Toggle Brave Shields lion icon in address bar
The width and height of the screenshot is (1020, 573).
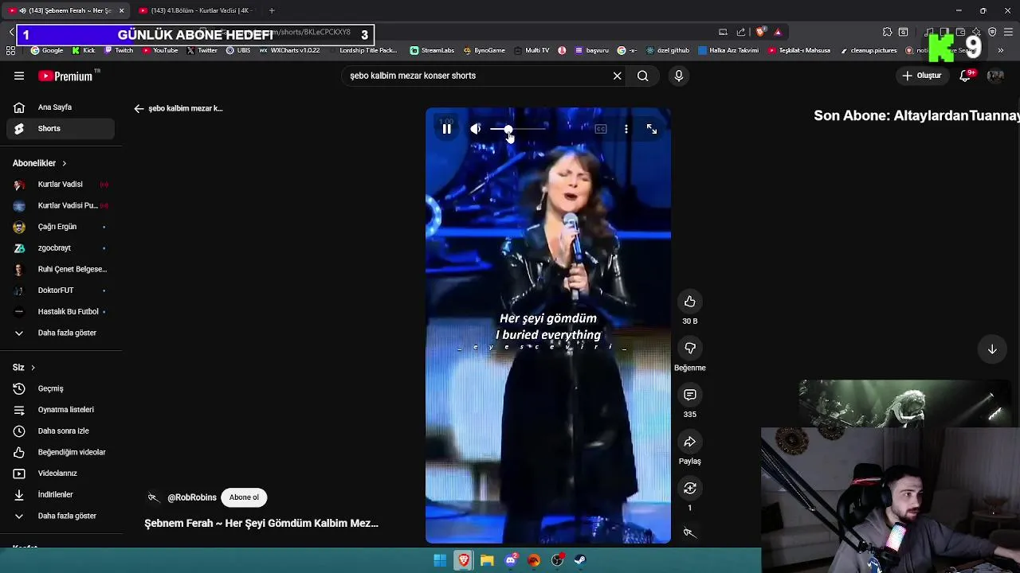tap(760, 32)
